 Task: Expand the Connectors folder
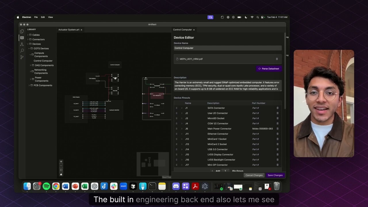[28, 39]
